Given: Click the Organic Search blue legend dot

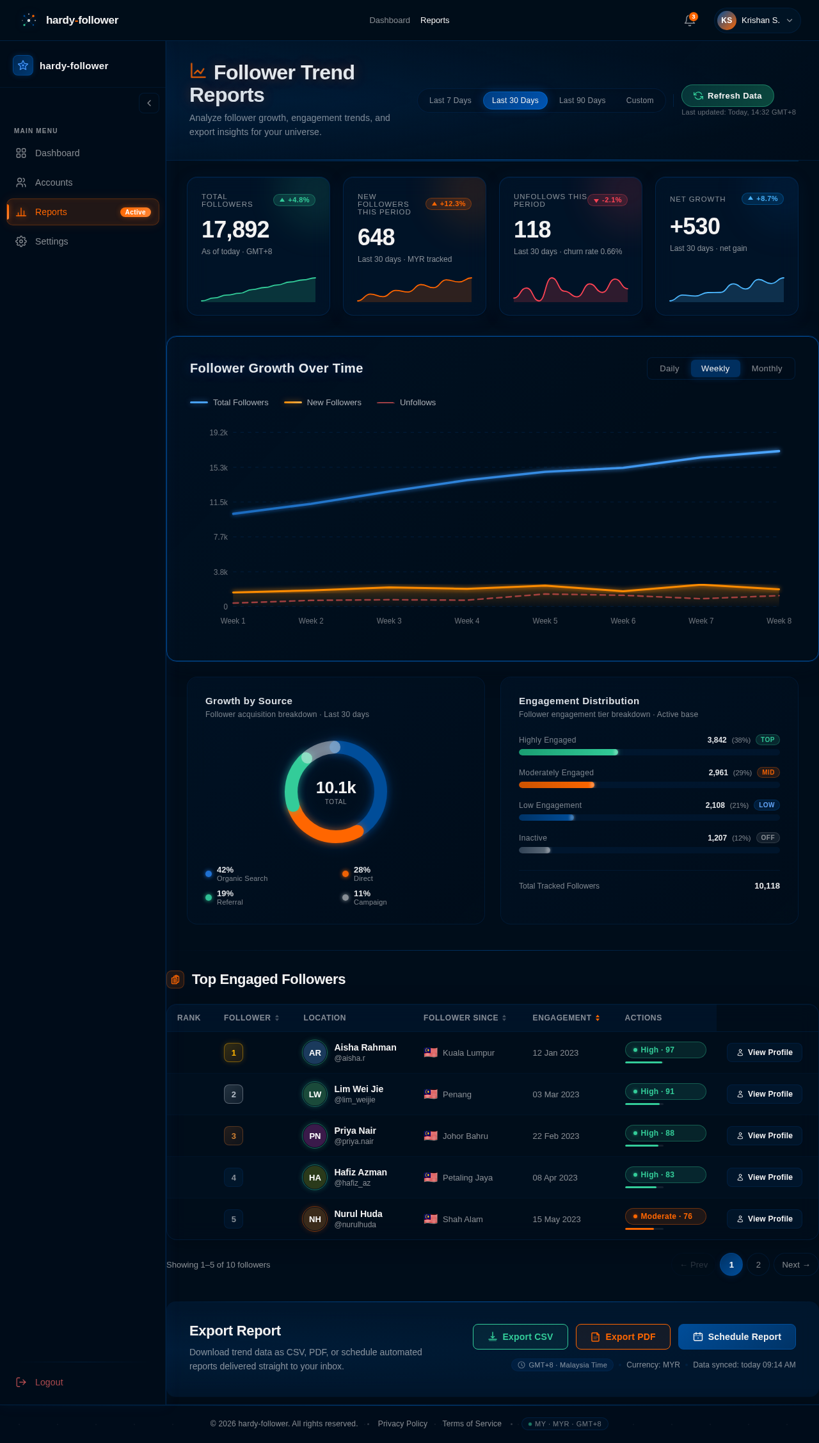Looking at the screenshot, I should point(209,874).
